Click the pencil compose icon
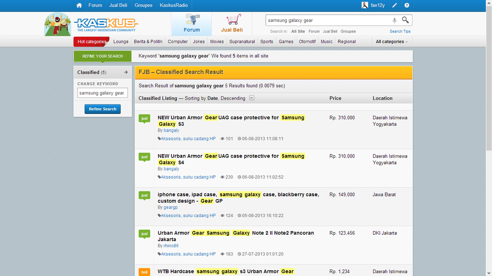 click(395, 5)
